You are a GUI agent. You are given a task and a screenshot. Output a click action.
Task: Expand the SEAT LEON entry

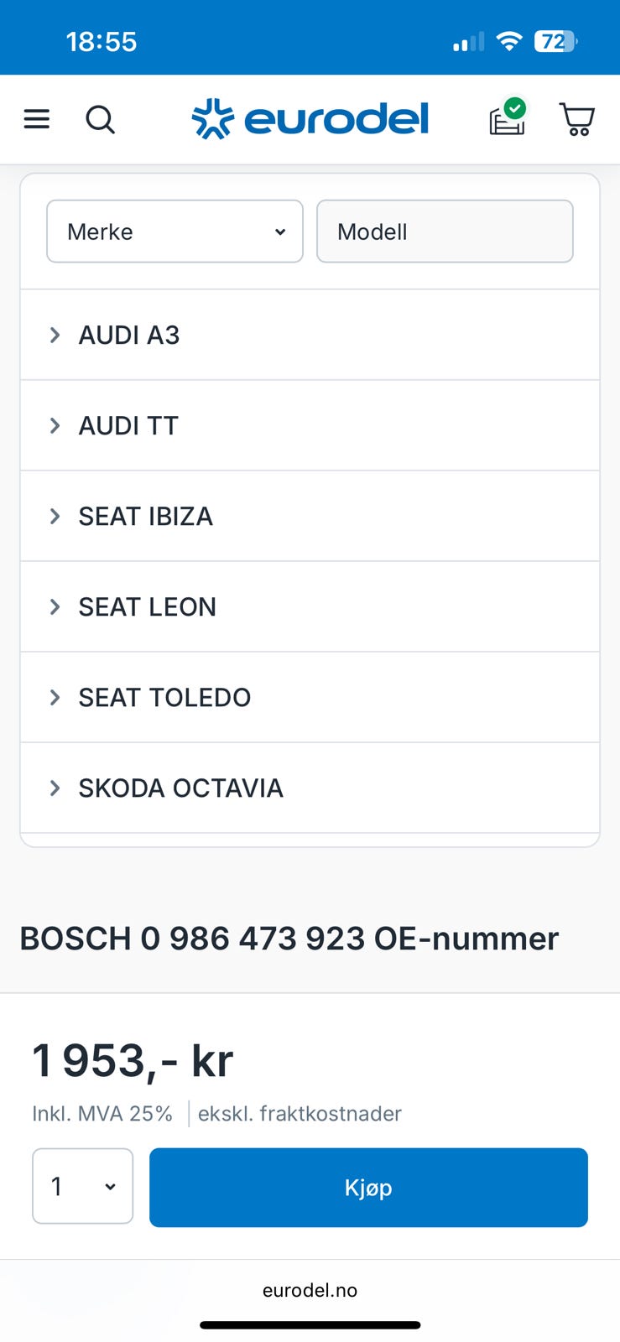click(310, 606)
